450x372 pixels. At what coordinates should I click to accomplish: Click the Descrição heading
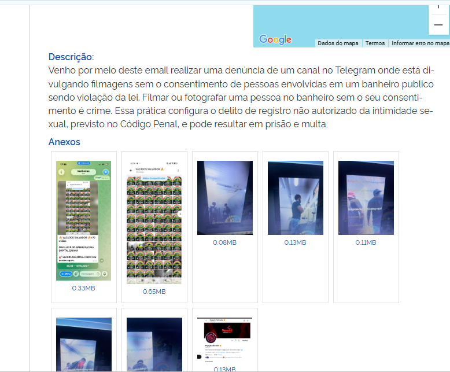point(71,57)
